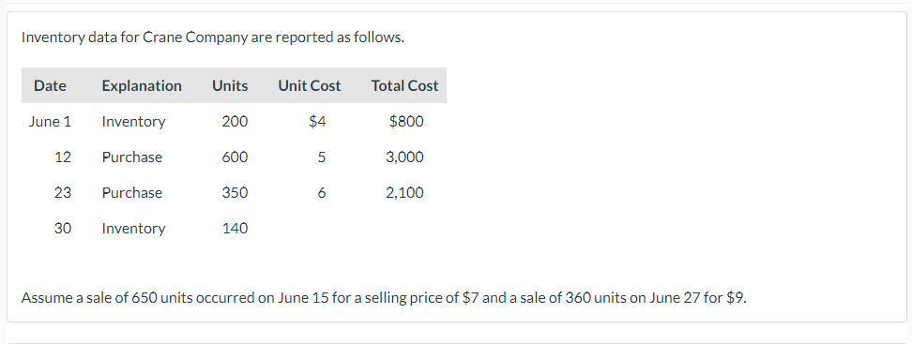Click the date 12 purchase row

pos(234,157)
